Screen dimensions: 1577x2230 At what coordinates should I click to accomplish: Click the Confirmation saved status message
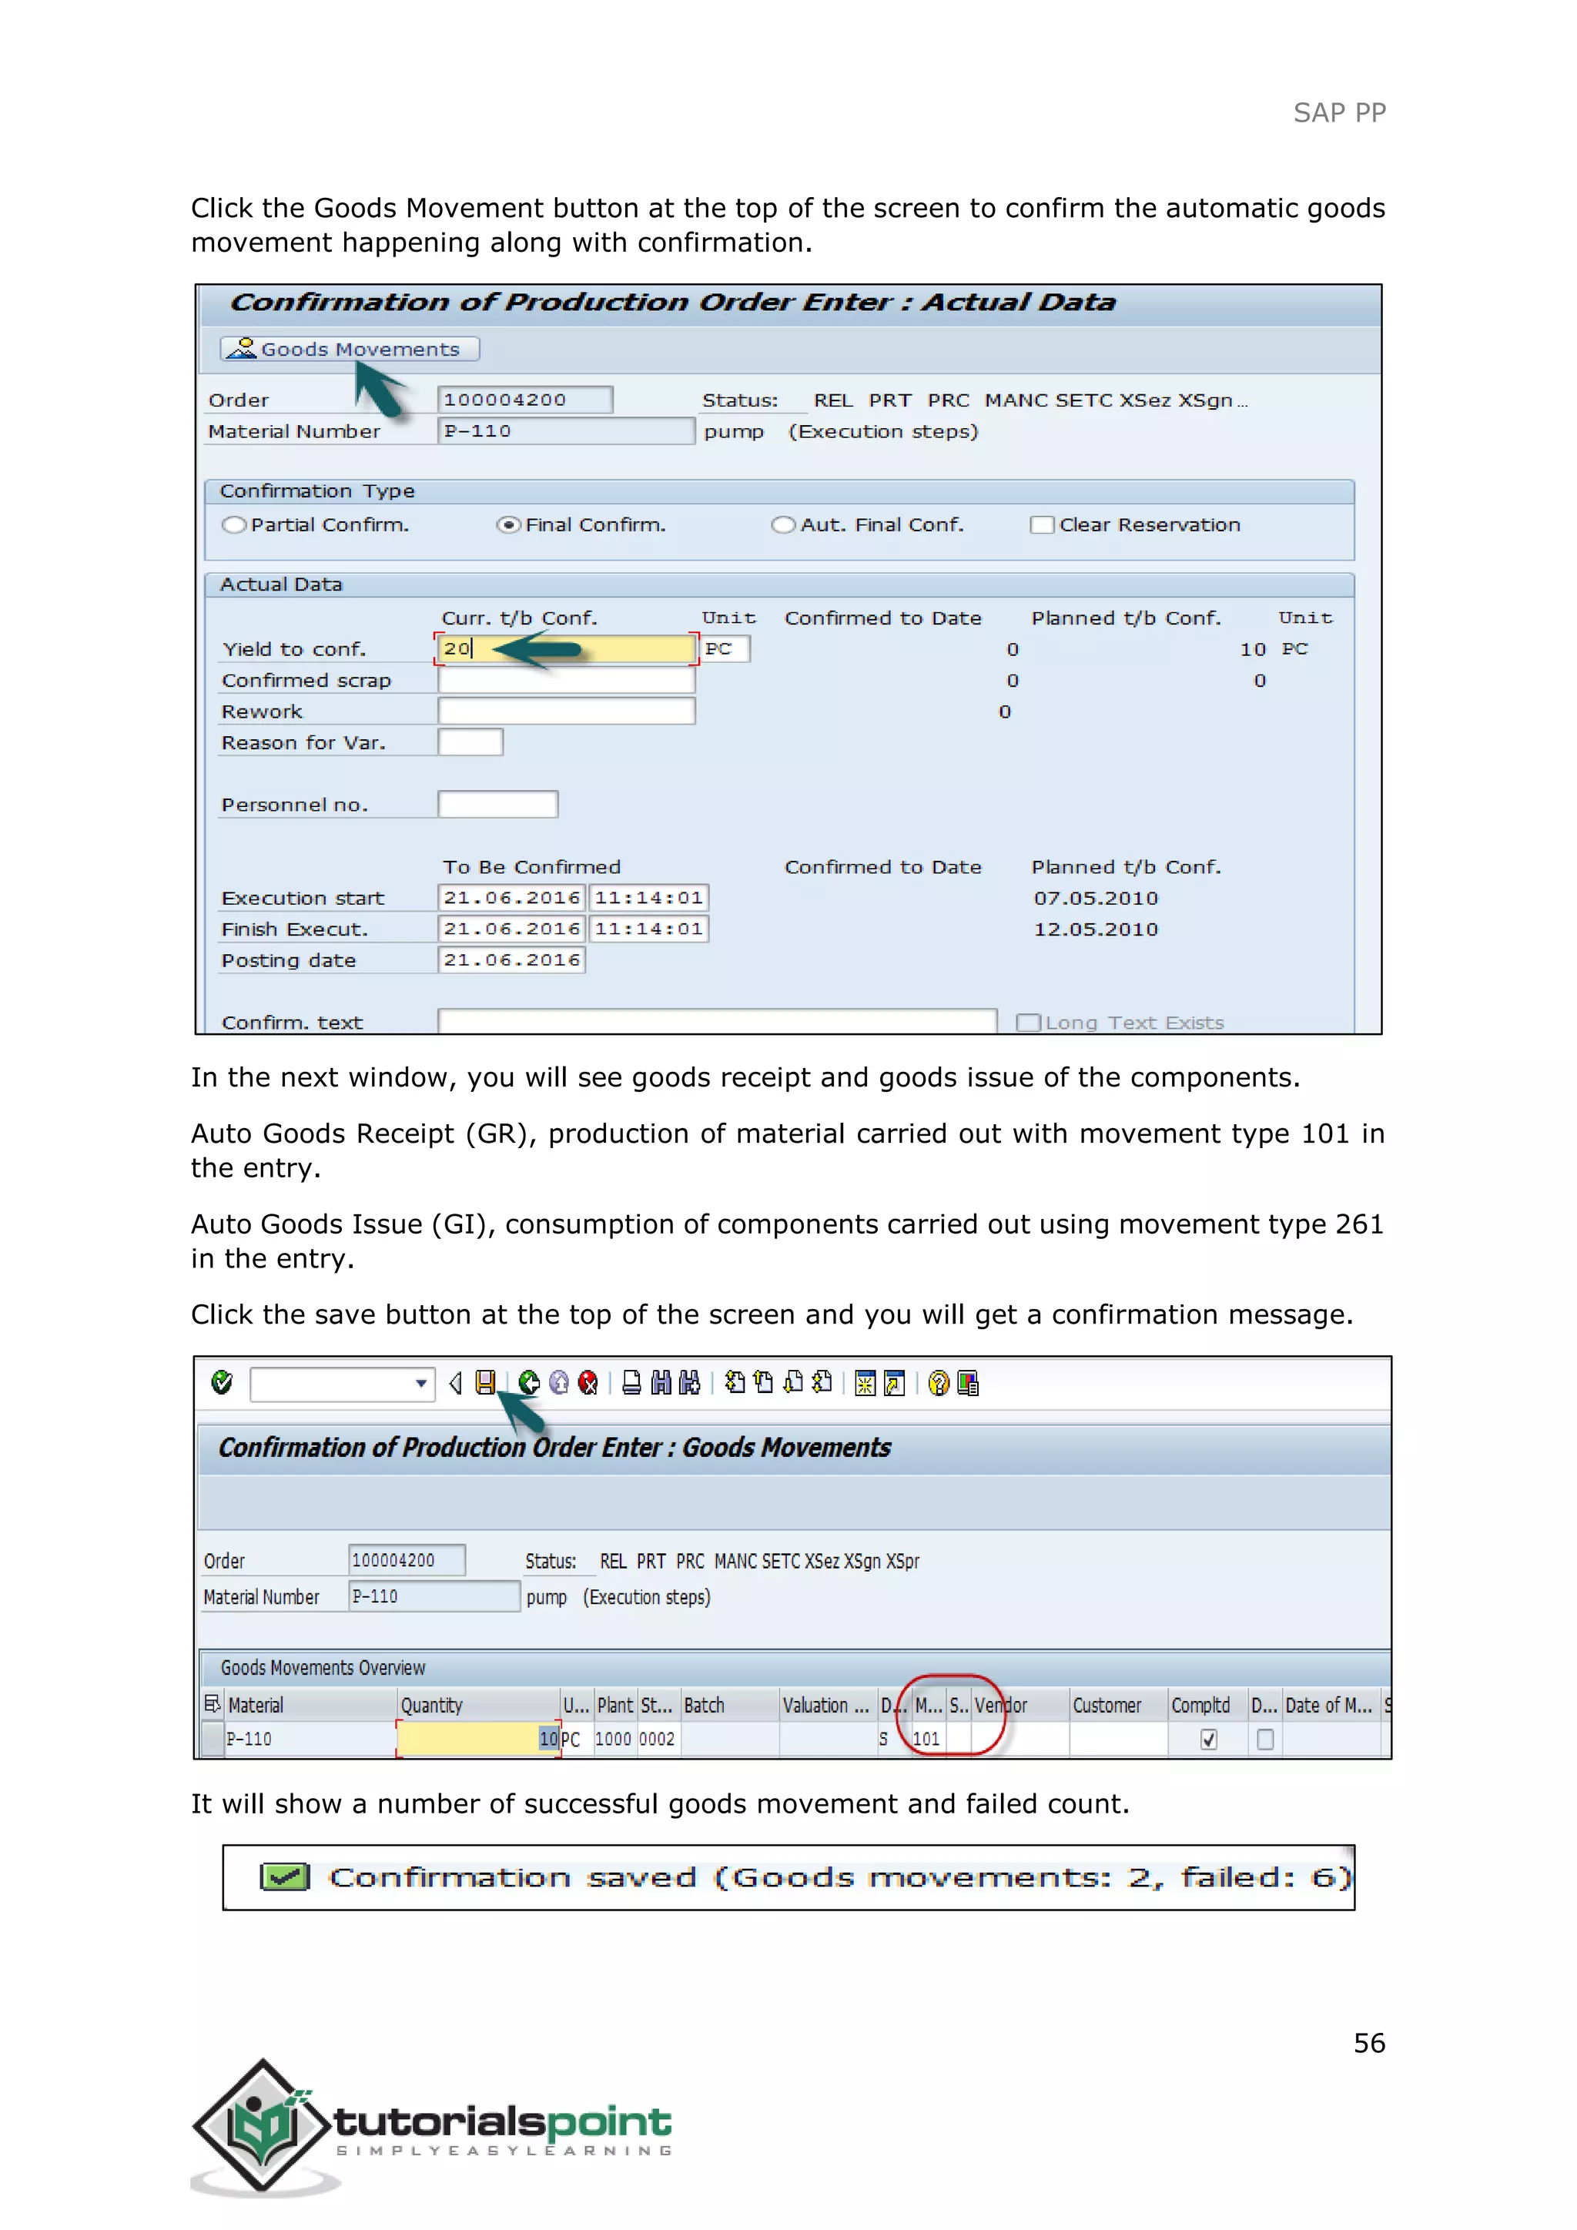807,1877
